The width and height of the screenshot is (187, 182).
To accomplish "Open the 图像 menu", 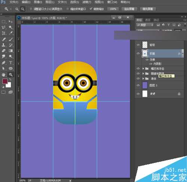I will point(38,2).
